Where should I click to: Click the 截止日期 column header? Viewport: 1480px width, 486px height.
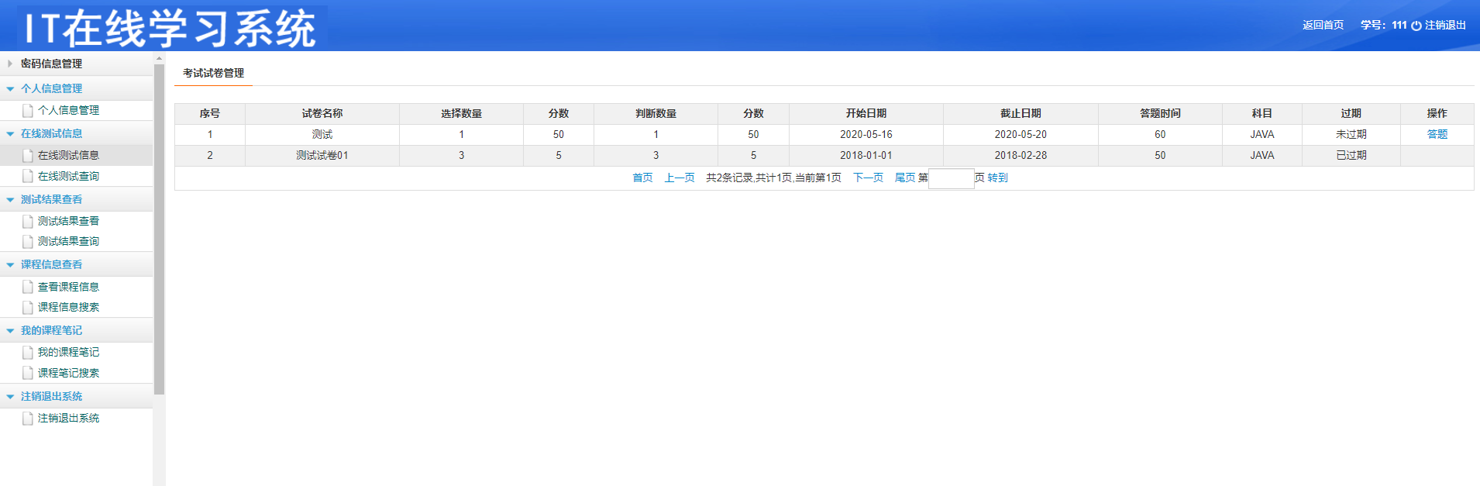tap(1021, 113)
